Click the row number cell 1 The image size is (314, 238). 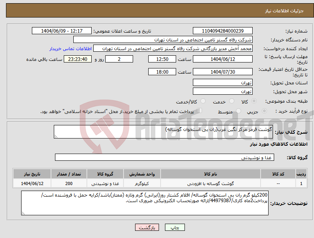pos(301,183)
